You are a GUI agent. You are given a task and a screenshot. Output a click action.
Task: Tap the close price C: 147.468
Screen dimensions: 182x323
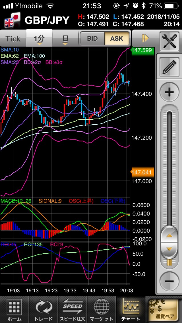tap(129, 24)
